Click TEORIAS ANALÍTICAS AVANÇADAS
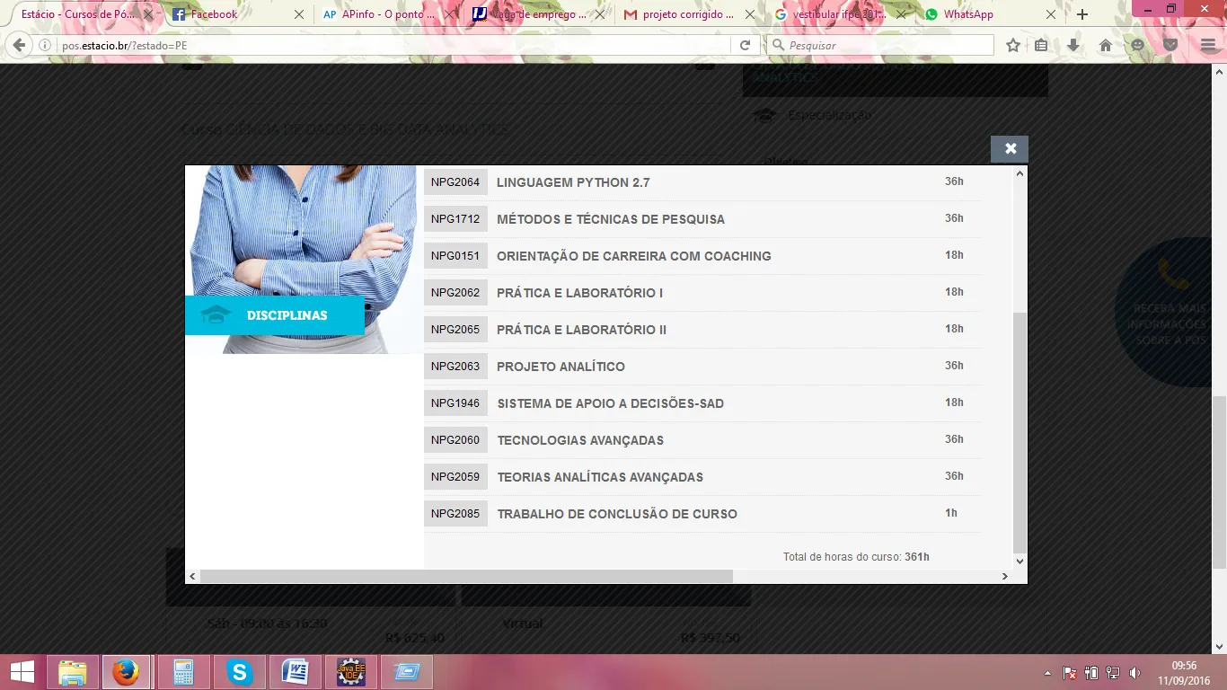The width and height of the screenshot is (1227, 690). point(600,477)
